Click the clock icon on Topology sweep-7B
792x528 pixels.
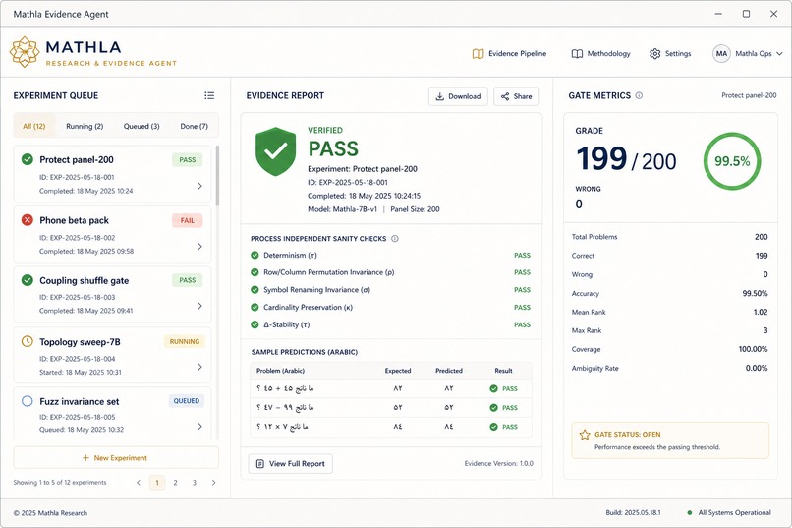(28, 341)
